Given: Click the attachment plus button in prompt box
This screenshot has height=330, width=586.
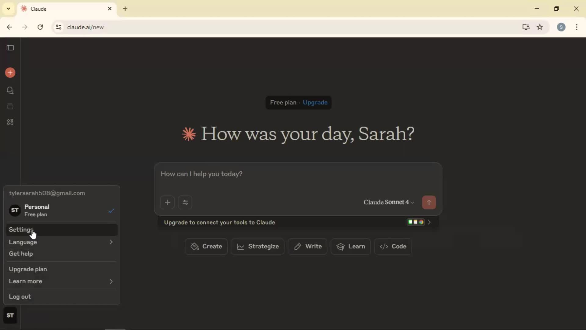Looking at the screenshot, I should click(x=168, y=202).
